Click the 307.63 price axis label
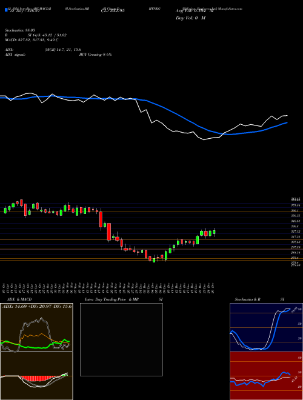Image resolution: width=303 pixels, height=400 pixels. [296, 242]
